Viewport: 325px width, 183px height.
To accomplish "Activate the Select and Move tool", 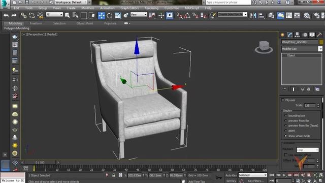I will [x=102, y=16].
